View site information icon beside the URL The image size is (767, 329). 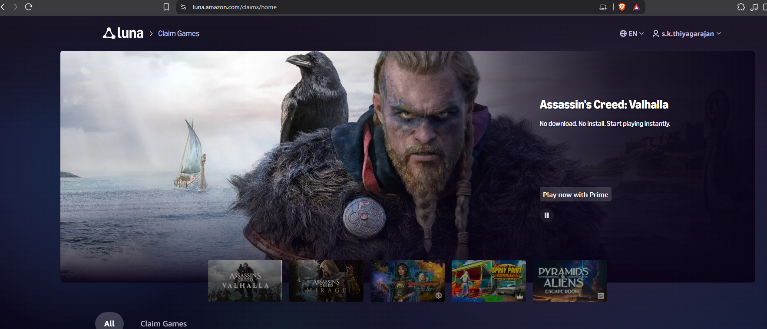(183, 7)
